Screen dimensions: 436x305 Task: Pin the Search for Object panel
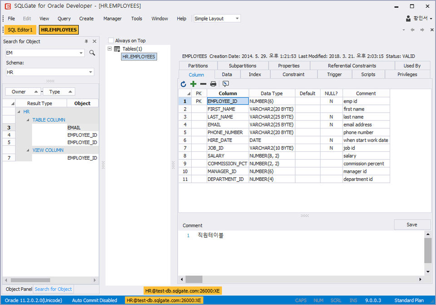pos(86,41)
